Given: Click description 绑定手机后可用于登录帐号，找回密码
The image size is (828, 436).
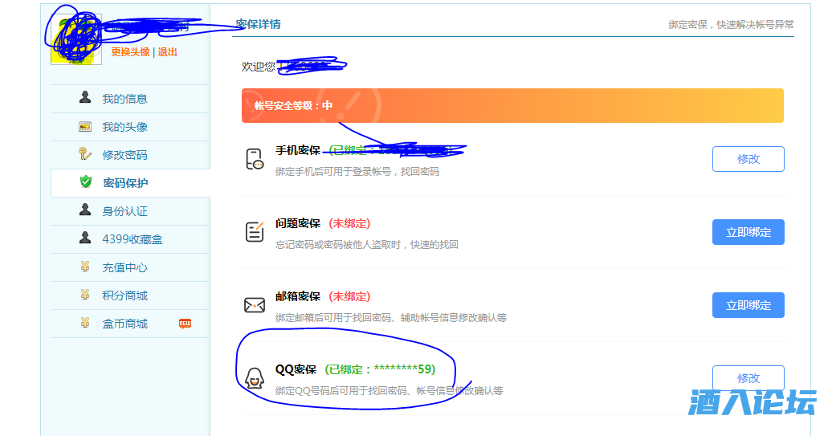Looking at the screenshot, I should click(x=357, y=172).
